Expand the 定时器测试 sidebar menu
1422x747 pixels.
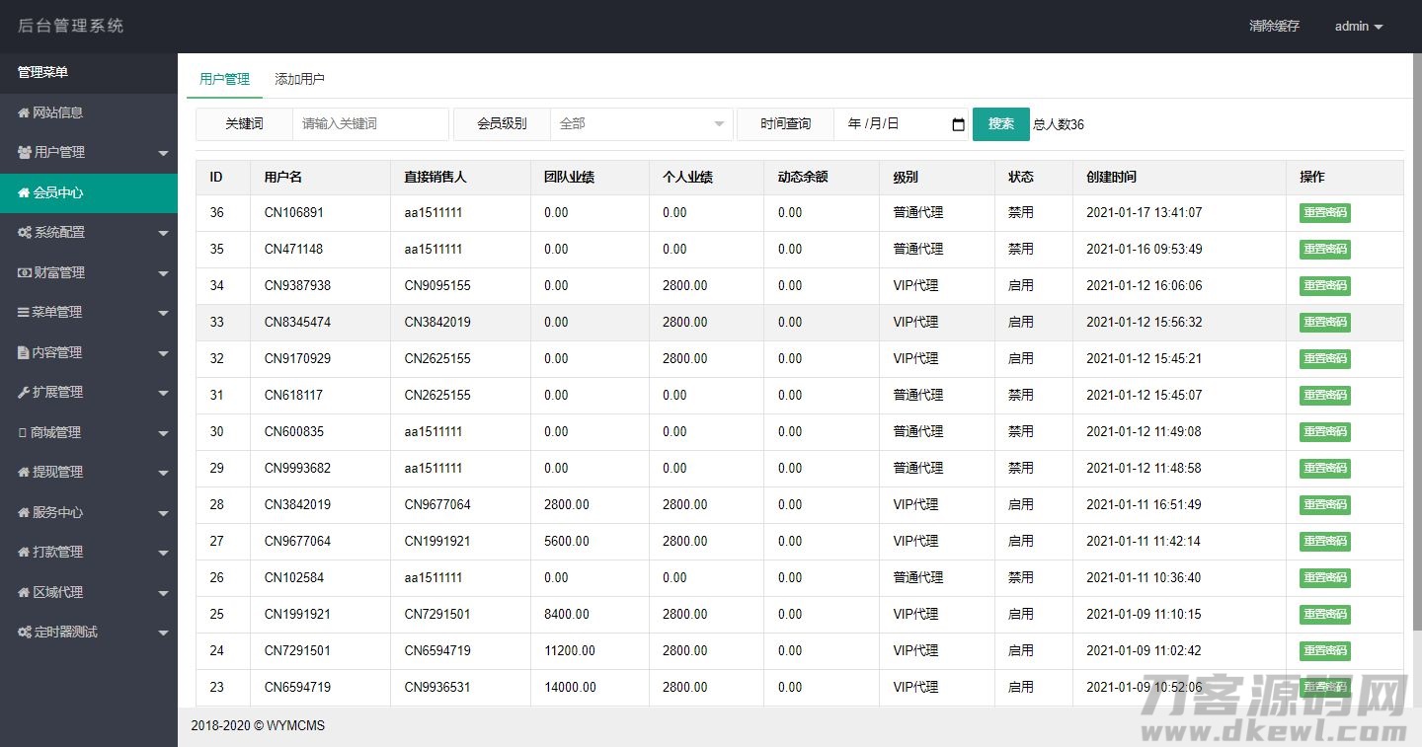[89, 632]
